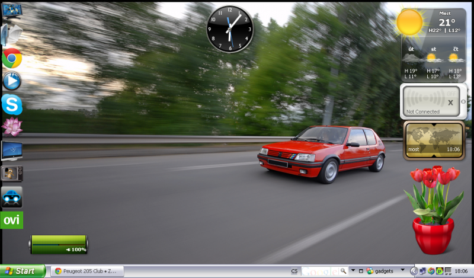The height and width of the screenshot is (278, 474).
Task: Expand the dropdown arrow beside Google search magnifier
Action: [353, 271]
